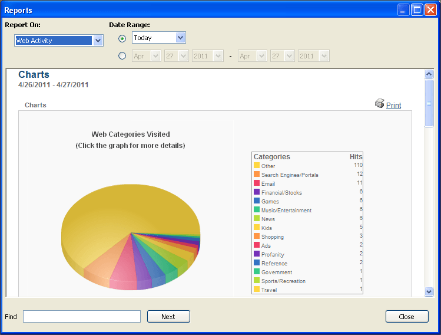The height and width of the screenshot is (335, 441).
Task: Click the Close button
Action: click(x=407, y=316)
